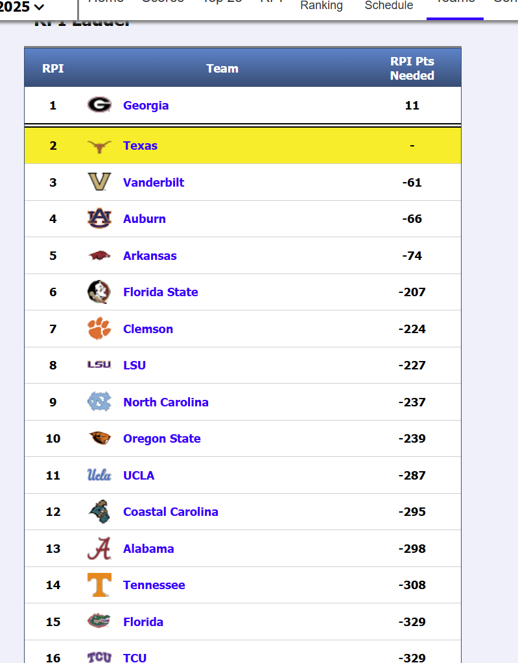Screen dimensions: 518x663
Task: Select the Florida team link
Action: tap(143, 622)
